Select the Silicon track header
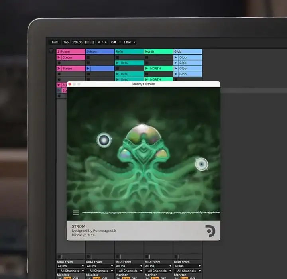The image size is (287, 279). click(x=100, y=51)
